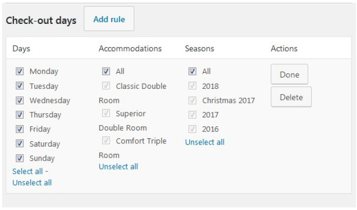Delete this check-out rule

[x=291, y=97]
